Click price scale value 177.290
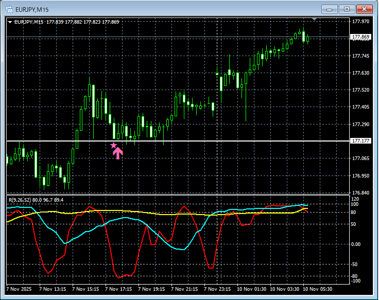The image size is (379, 300). pos(360,125)
